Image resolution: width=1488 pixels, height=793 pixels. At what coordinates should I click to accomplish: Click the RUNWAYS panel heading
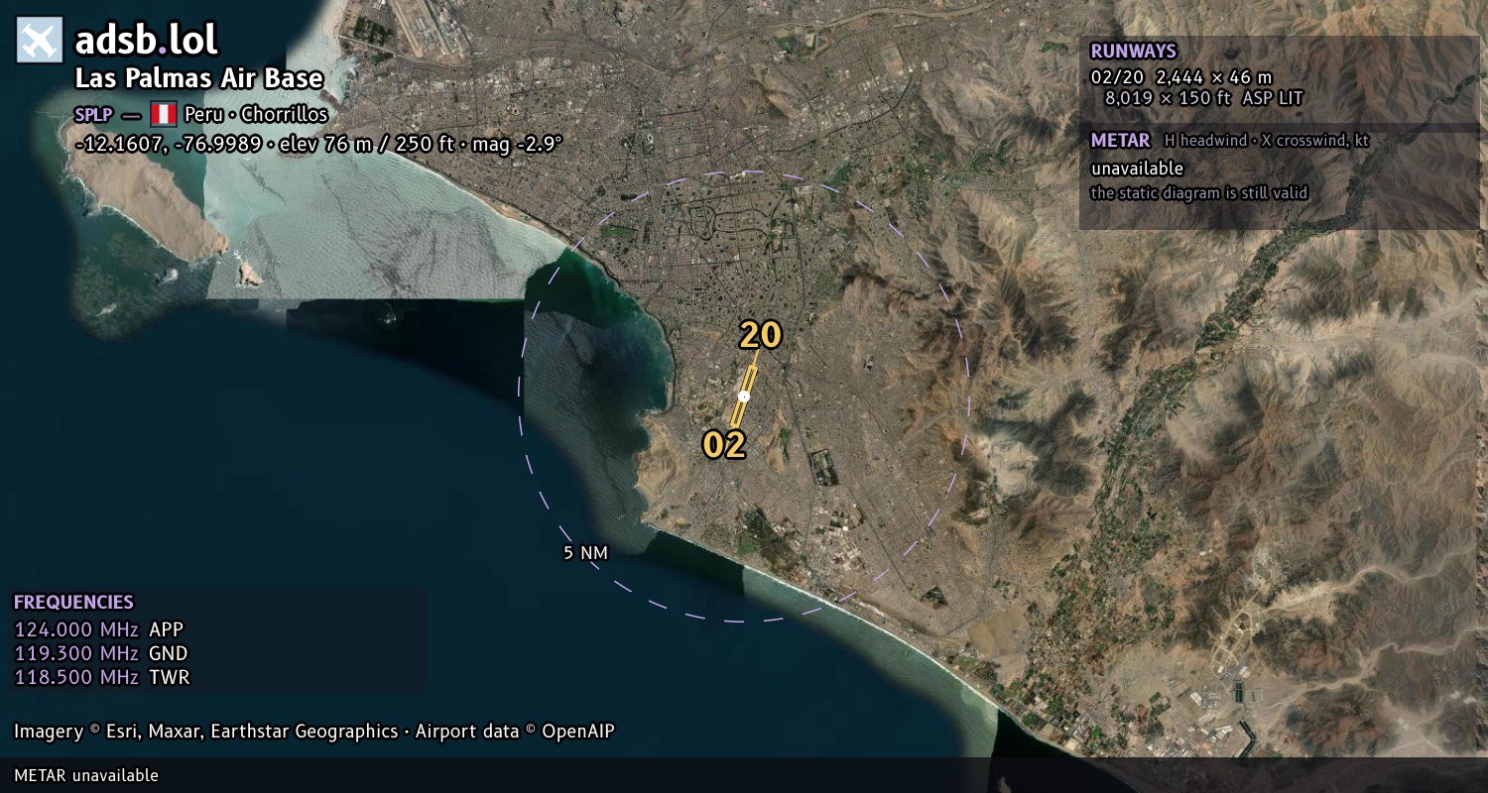pyautogui.click(x=1133, y=52)
